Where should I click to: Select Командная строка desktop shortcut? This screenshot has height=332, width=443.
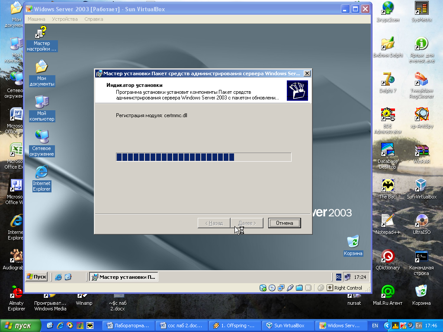tap(421, 262)
